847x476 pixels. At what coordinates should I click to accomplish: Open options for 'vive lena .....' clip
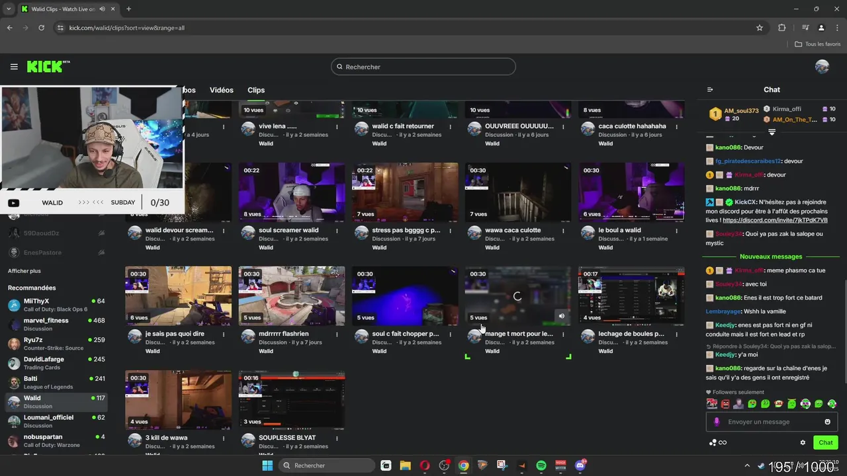(x=337, y=127)
